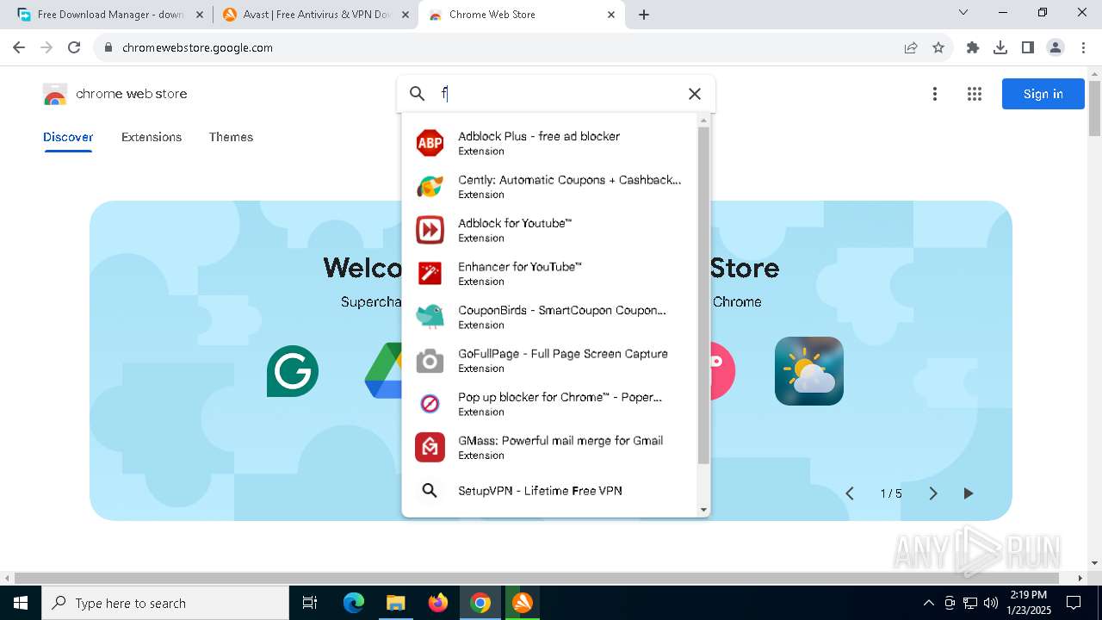
Task: Click the Cently coupons extension icon
Action: (x=430, y=186)
